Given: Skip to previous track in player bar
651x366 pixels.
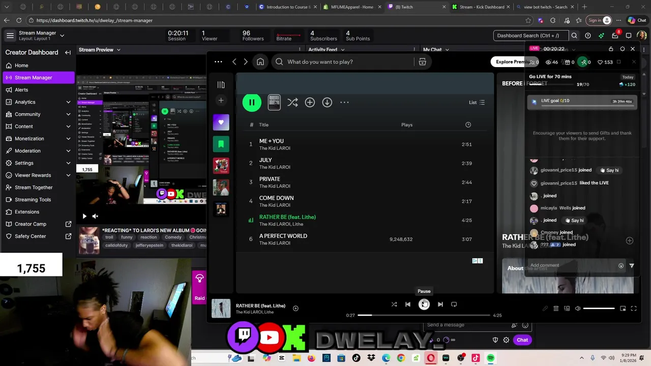Looking at the screenshot, I should pos(408,304).
